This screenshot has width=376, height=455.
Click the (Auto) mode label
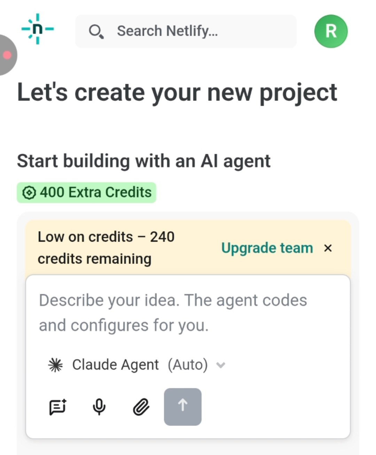[188, 365]
